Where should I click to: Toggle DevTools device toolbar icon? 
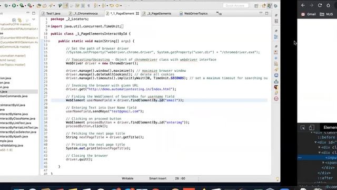point(312,128)
